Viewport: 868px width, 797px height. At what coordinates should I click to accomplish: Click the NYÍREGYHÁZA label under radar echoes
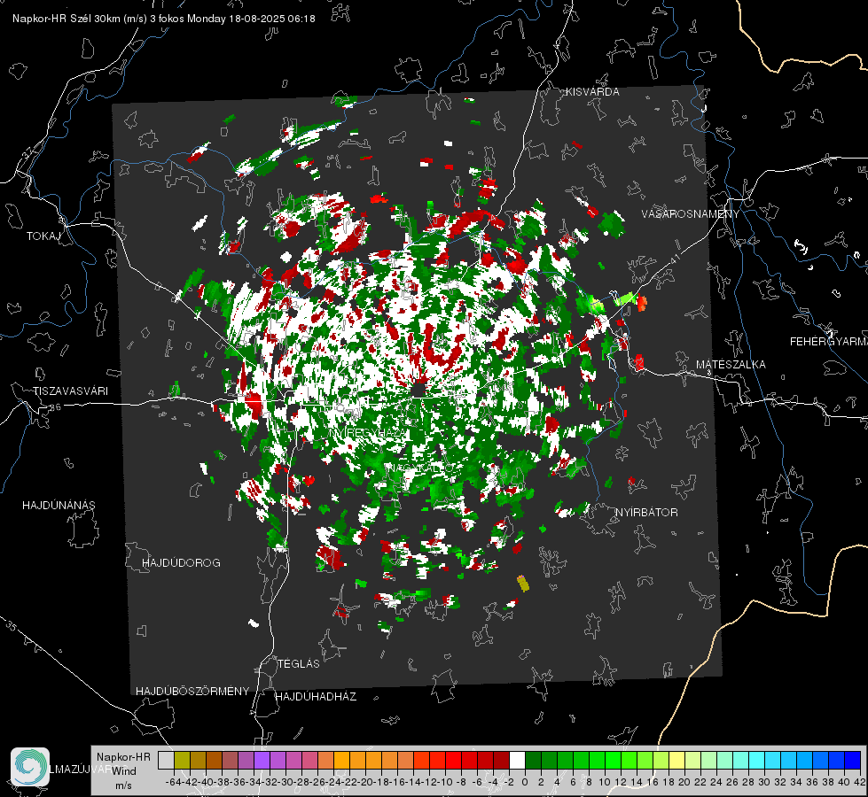coord(368,432)
